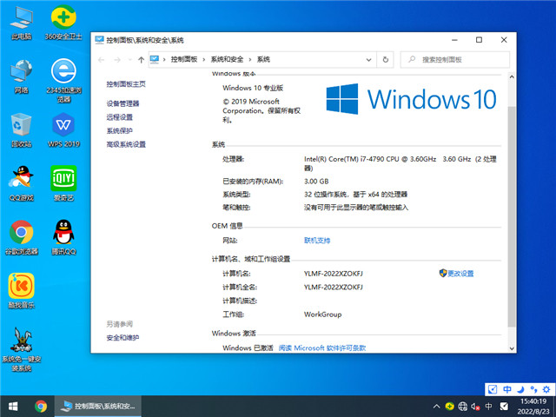
Task: Click 360 tray icon in taskbar
Action: point(450,407)
